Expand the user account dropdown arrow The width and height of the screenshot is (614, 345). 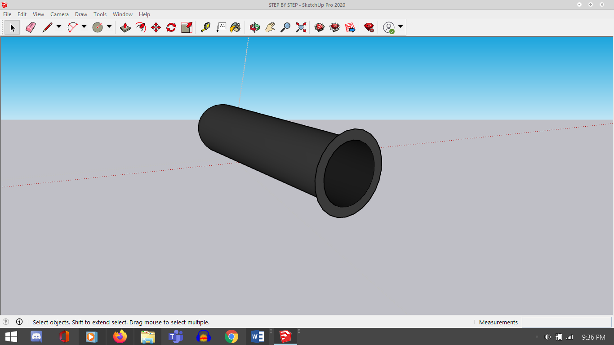400,27
